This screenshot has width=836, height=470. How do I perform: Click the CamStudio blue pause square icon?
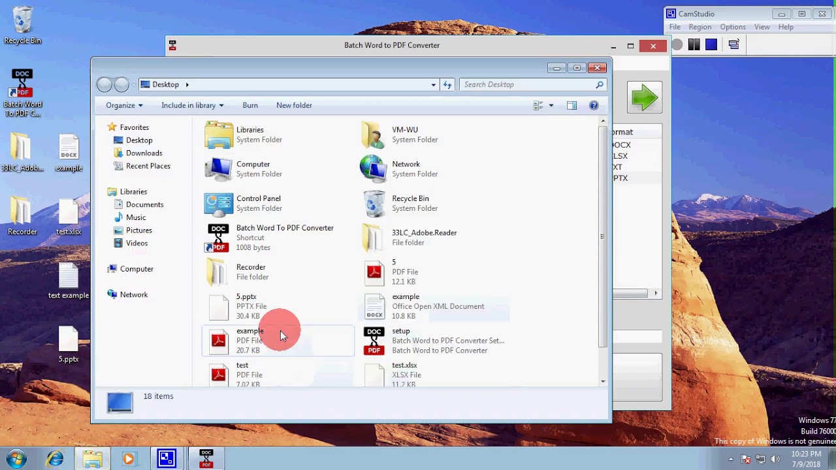pyautogui.click(x=711, y=44)
